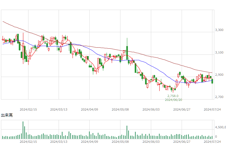Click the 3,300 price axis label
The width and height of the screenshot is (226, 145).
point(219,30)
